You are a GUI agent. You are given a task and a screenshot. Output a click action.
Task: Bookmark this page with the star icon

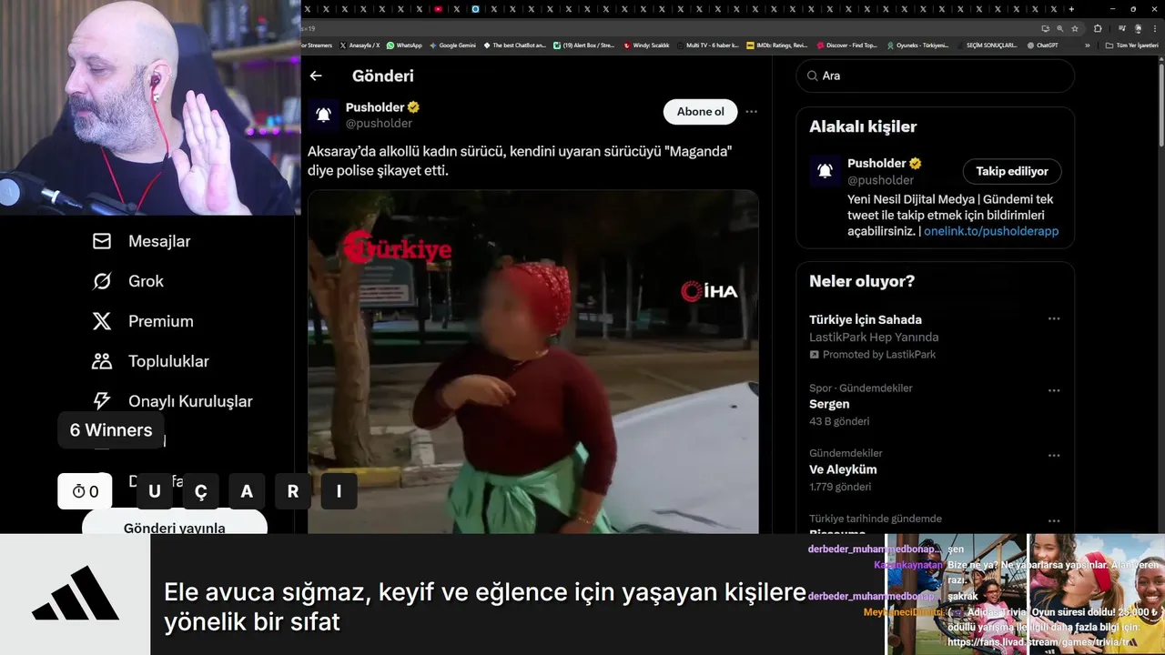pyautogui.click(x=1075, y=28)
